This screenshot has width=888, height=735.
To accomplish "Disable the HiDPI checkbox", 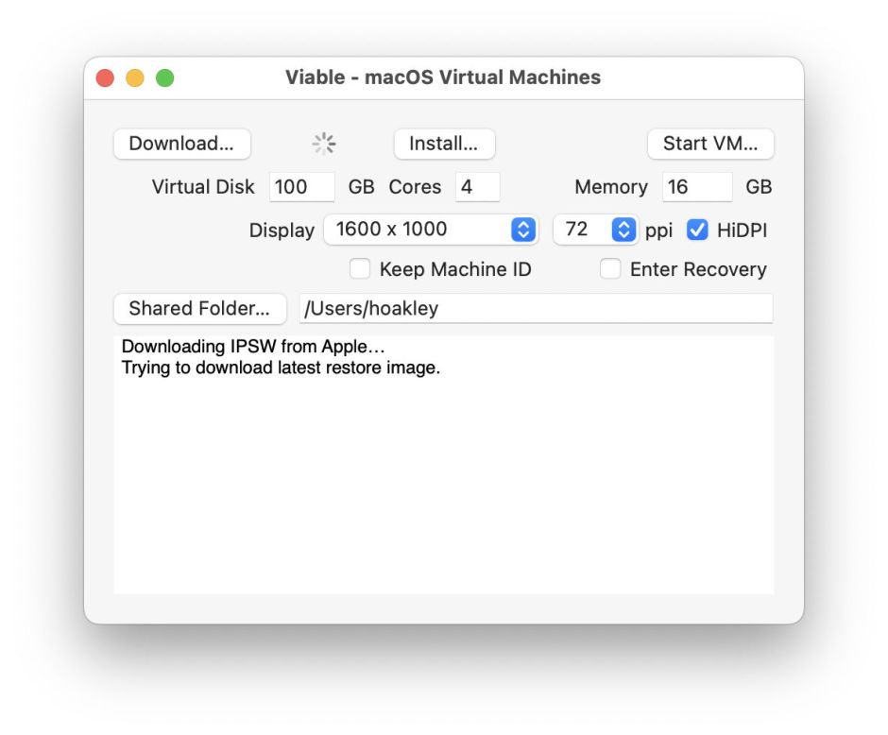I will [x=696, y=230].
